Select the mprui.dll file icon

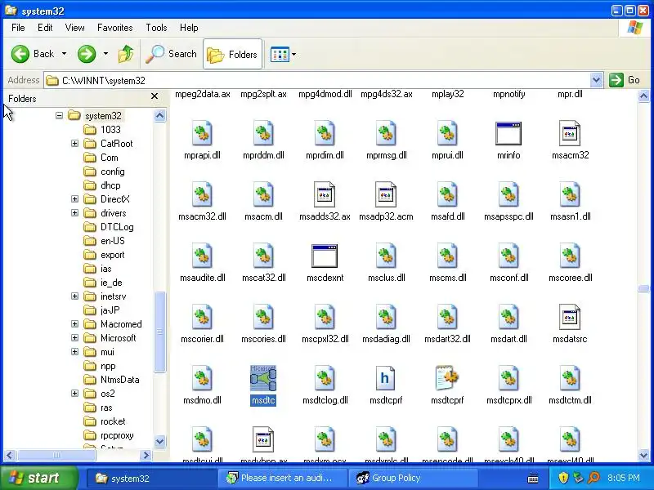pos(447,133)
